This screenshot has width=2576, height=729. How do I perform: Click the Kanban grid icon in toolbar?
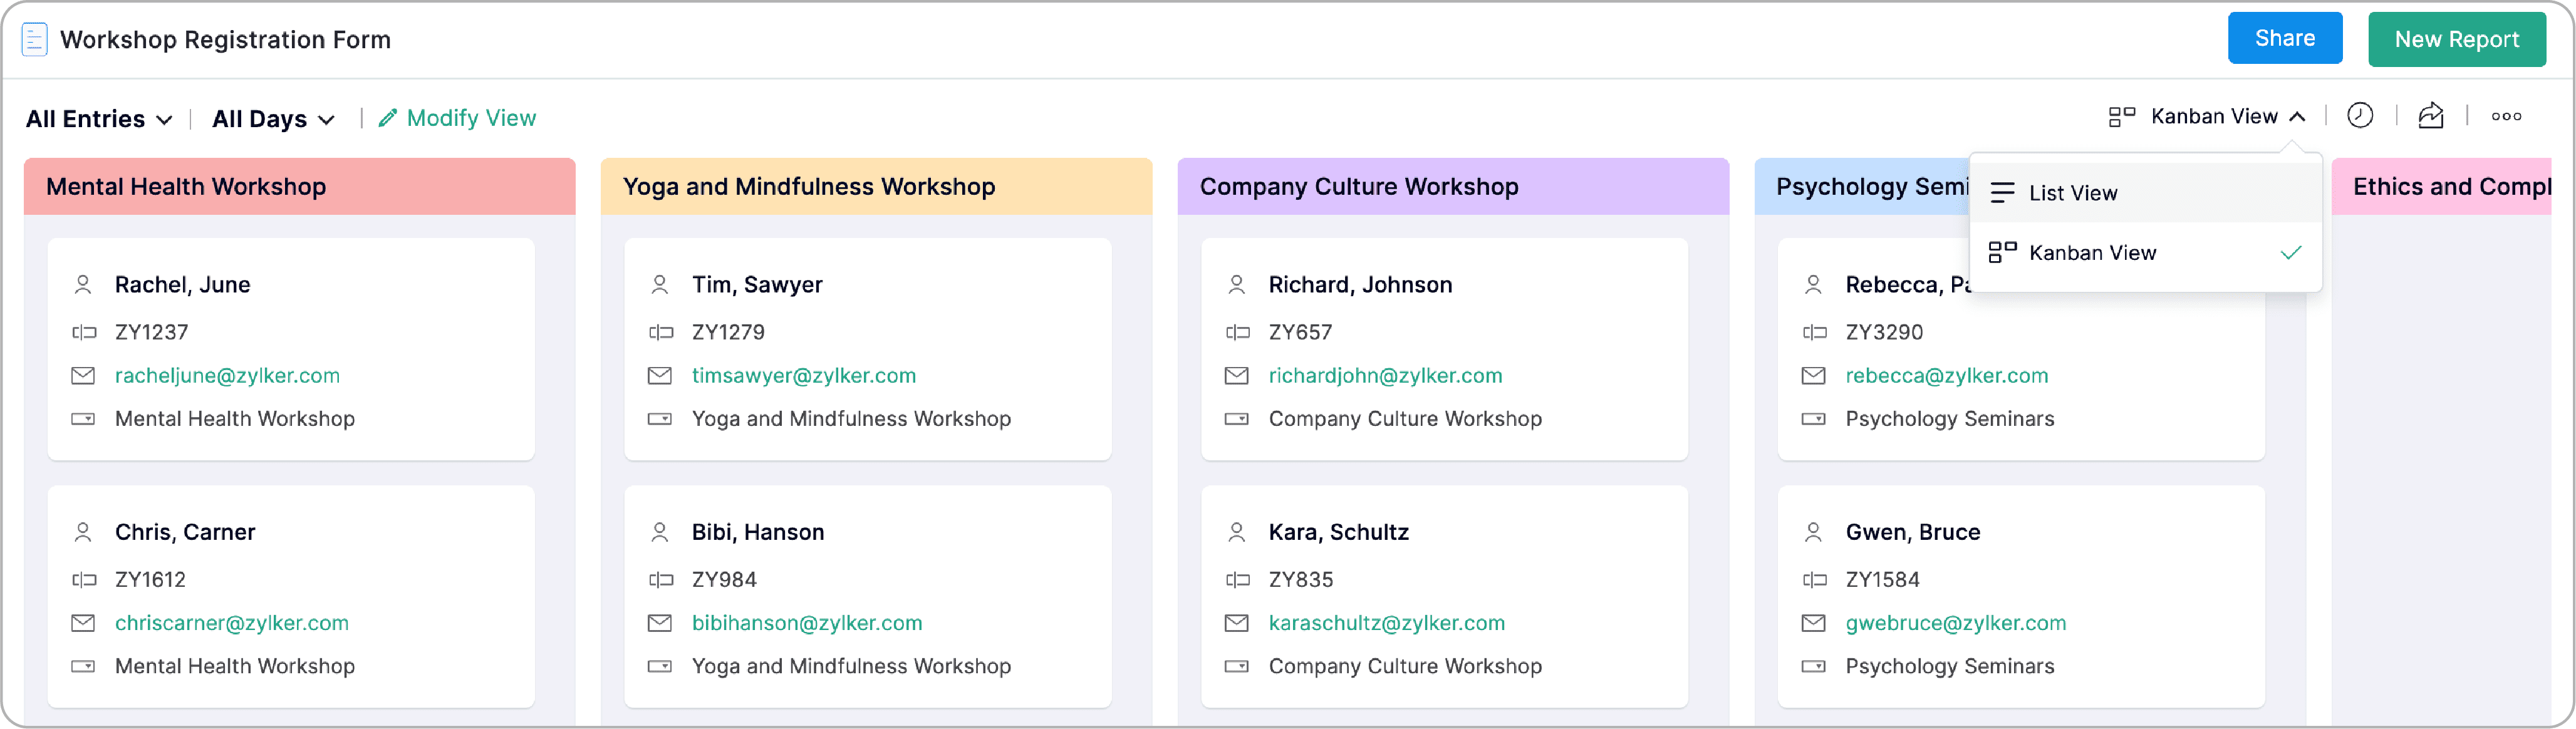[2121, 117]
